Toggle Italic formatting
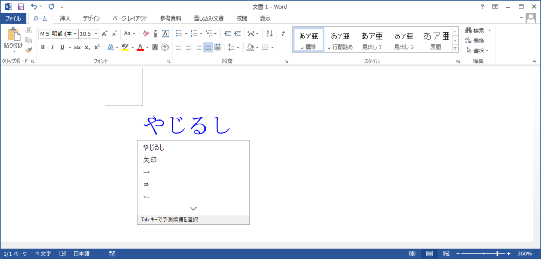The width and height of the screenshot is (541, 259). [52, 47]
